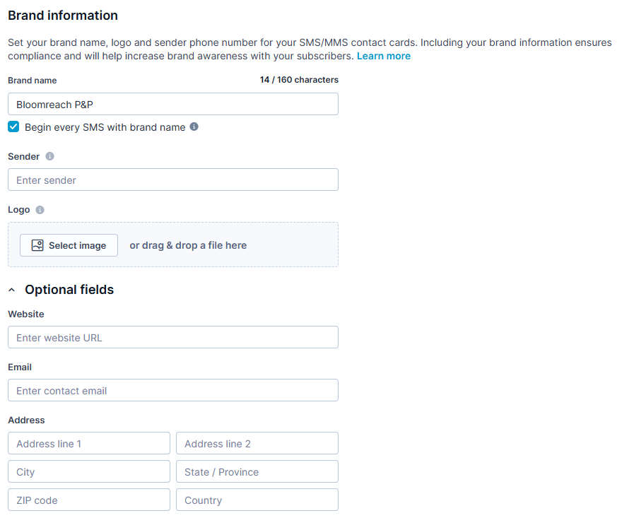Click the Optional fields heading
Viewport: 617px width, 518px height.
point(69,290)
